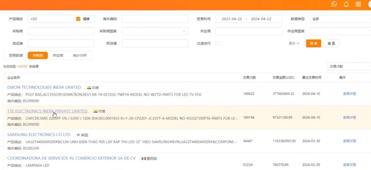The height and width of the screenshot is (170, 371).
Task: Open the apps grid icon
Action: [358, 4]
